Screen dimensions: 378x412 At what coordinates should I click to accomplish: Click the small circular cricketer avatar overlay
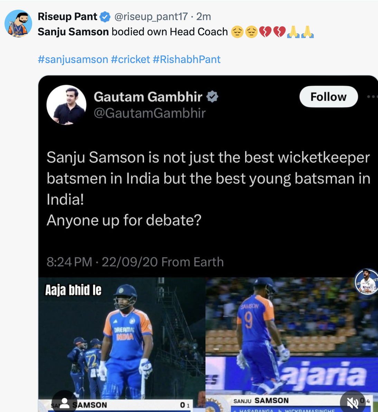click(366, 281)
